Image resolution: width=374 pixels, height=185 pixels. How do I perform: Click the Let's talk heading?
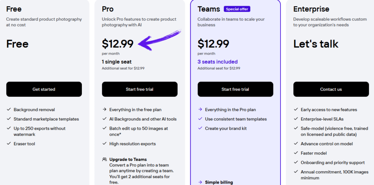click(316, 44)
